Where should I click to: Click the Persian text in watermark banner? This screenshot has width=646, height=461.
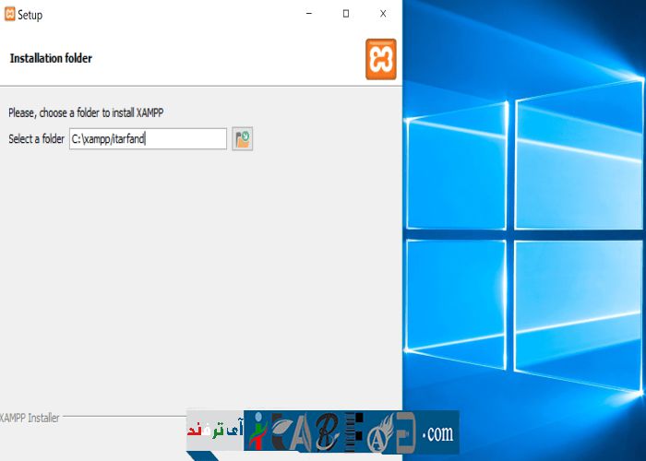[x=214, y=431]
